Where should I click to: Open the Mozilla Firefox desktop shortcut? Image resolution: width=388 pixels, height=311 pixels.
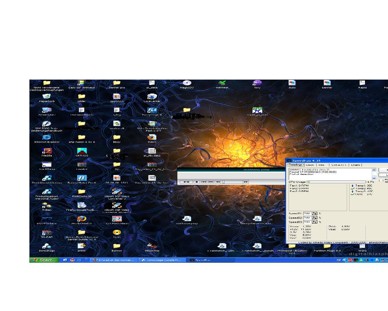coord(82,219)
